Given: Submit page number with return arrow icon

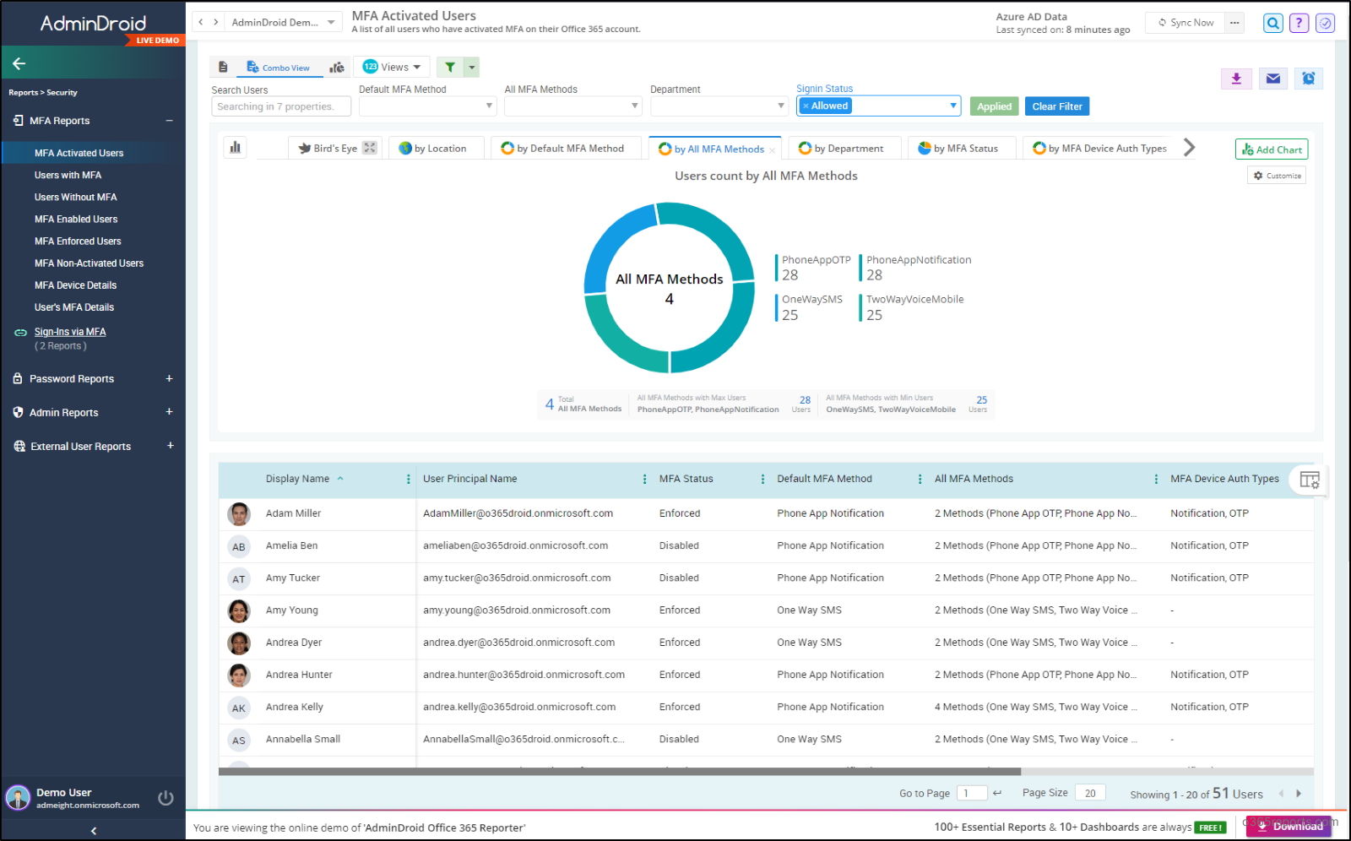Looking at the screenshot, I should point(997,793).
